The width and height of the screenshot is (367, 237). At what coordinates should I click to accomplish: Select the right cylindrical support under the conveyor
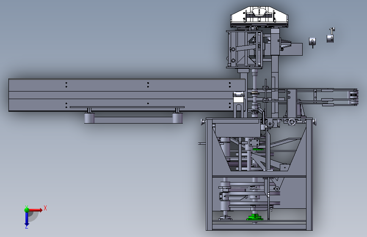177,118
